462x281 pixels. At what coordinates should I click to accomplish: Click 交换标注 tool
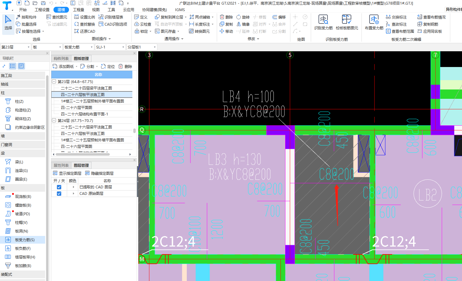[x=396, y=17]
